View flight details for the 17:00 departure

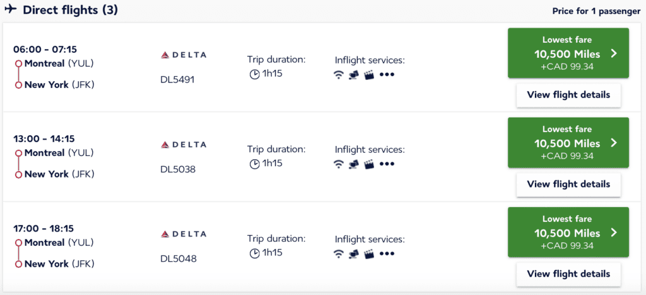point(568,274)
